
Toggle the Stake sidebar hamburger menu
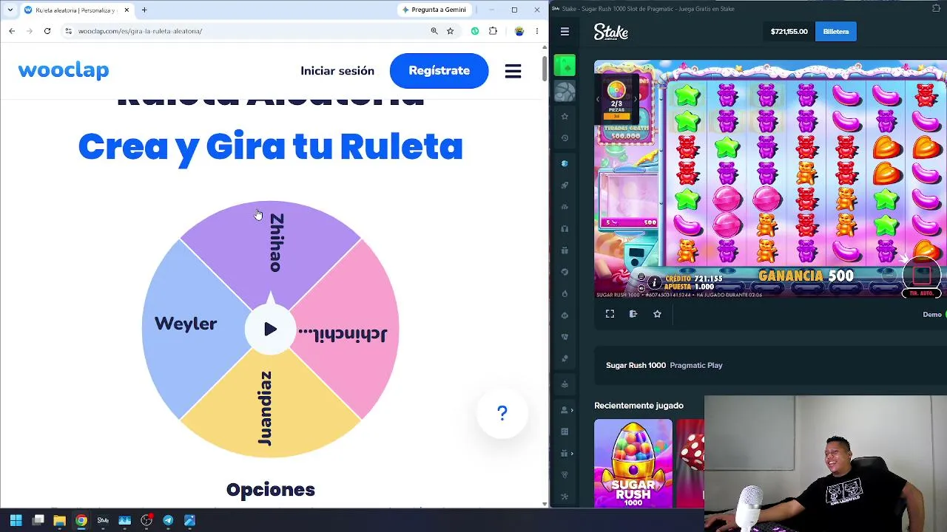click(x=565, y=31)
